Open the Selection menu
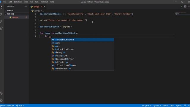Screen dimensions: 190x107 [18, 2]
